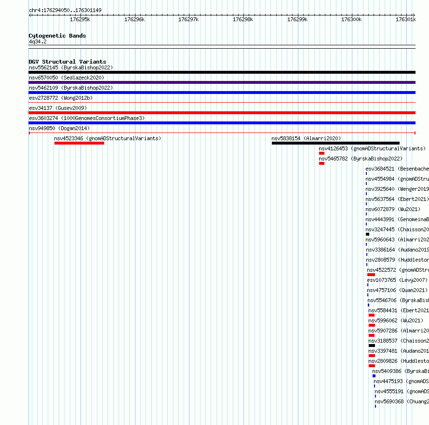Open variant nsv5960643 label
The image size is (429, 425).
(x=397, y=239)
